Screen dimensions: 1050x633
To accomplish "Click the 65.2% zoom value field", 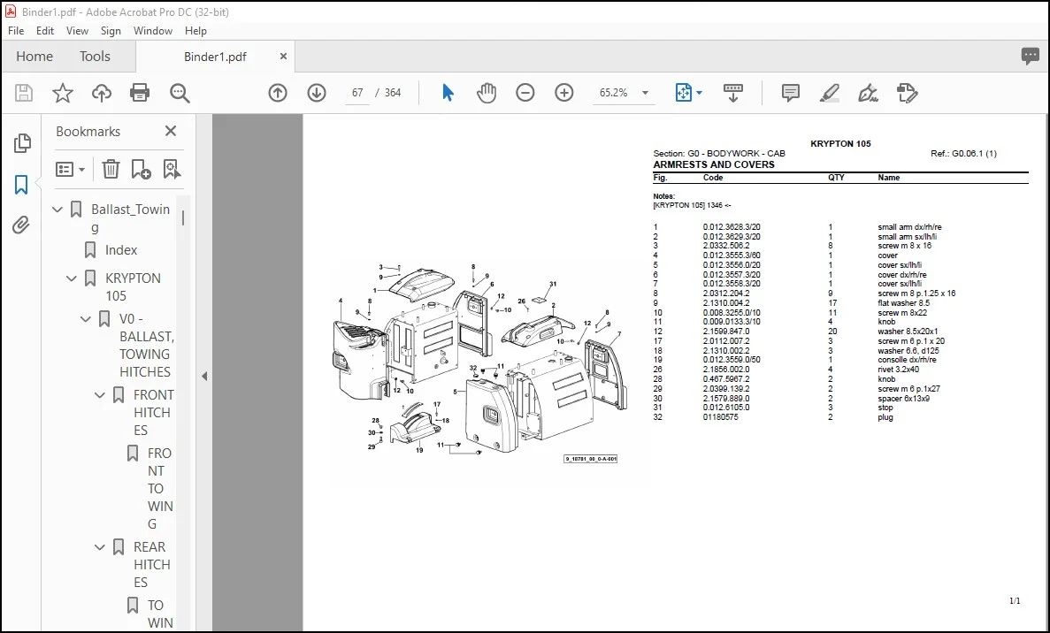I will 614,93.
